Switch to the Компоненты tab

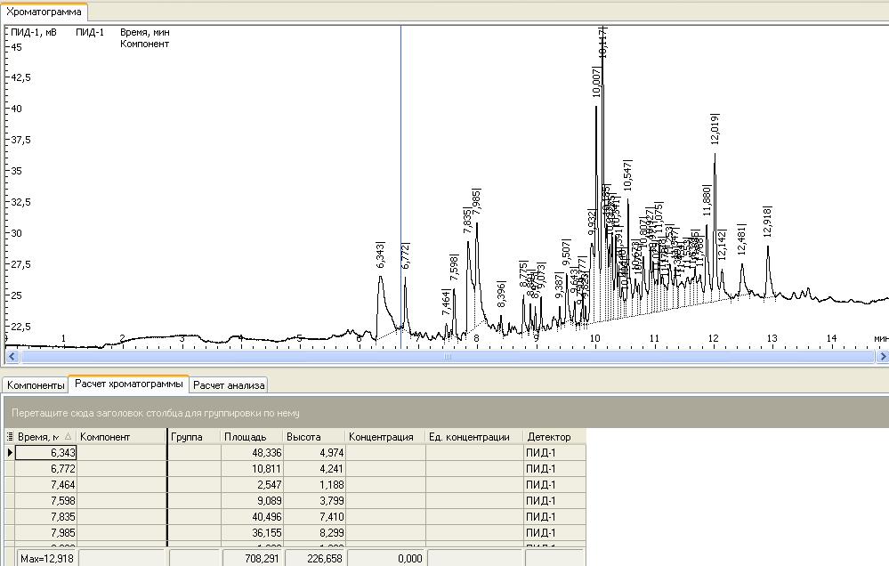[36, 385]
